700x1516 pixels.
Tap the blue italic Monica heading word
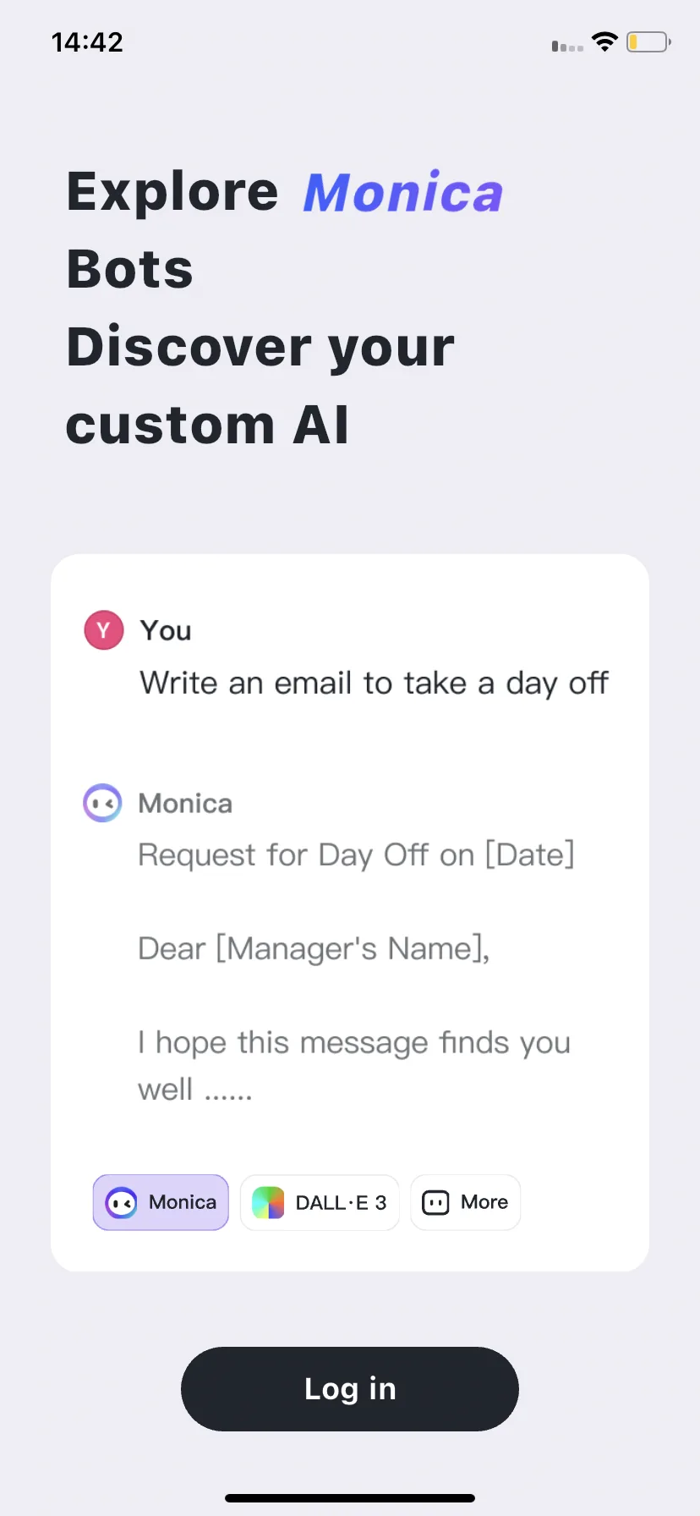[x=403, y=192]
